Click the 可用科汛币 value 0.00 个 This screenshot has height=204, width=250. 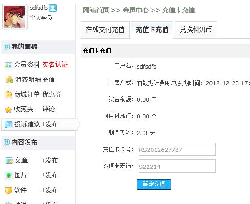pyautogui.click(x=147, y=116)
